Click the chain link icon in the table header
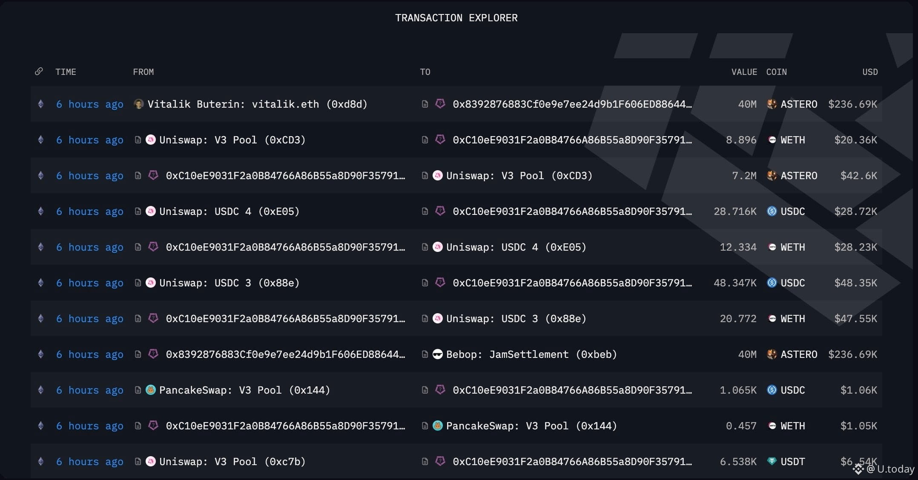Screen dimensions: 918x480 point(39,71)
